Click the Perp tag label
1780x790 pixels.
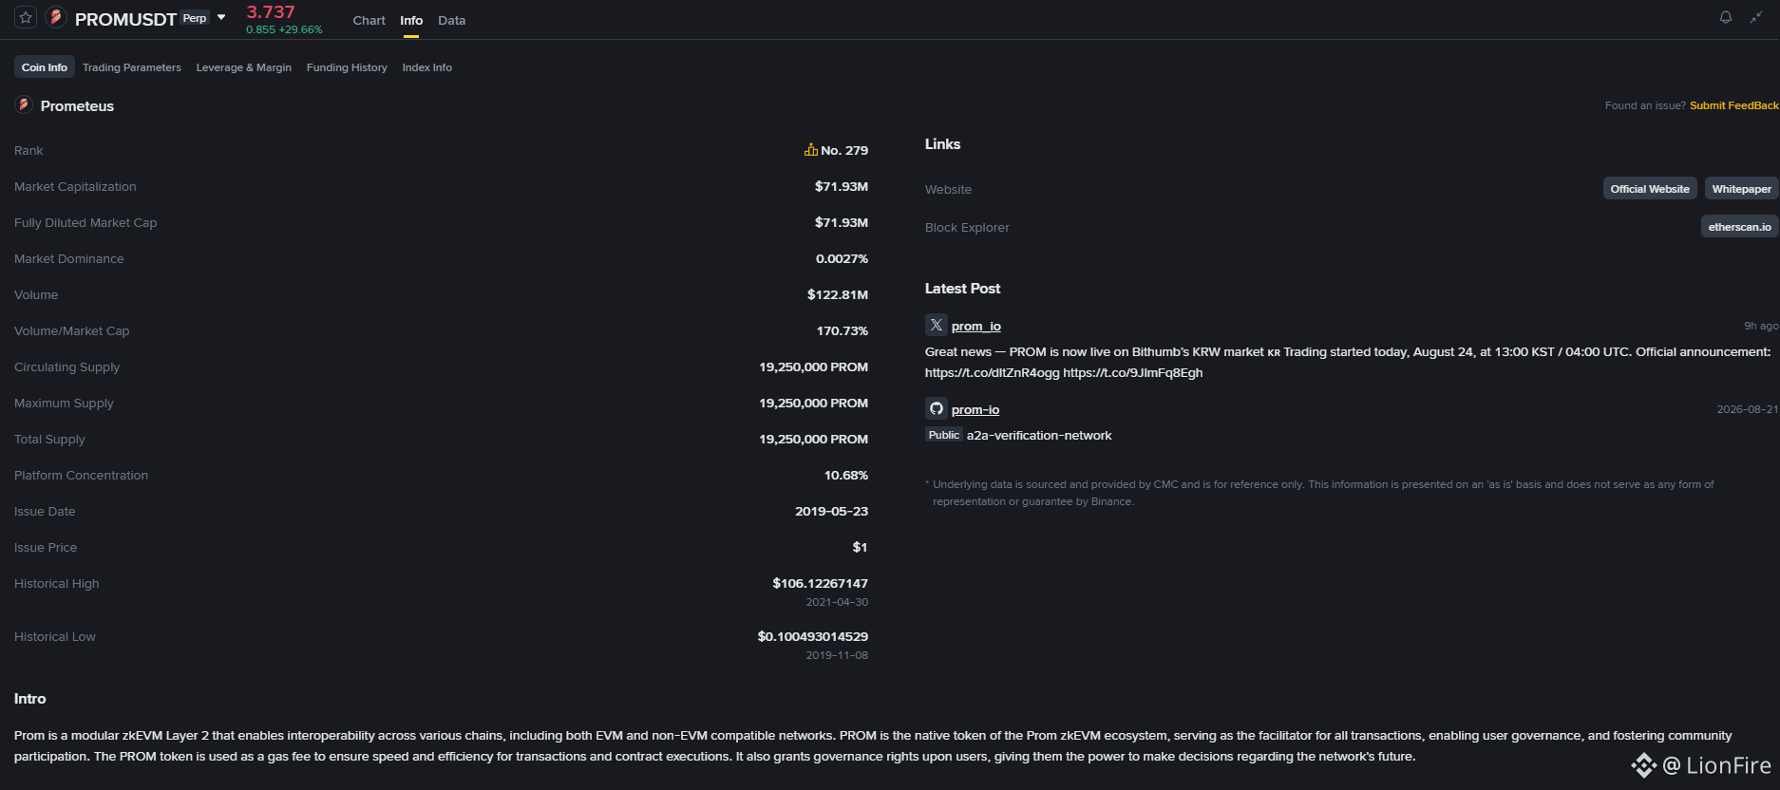pos(195,18)
